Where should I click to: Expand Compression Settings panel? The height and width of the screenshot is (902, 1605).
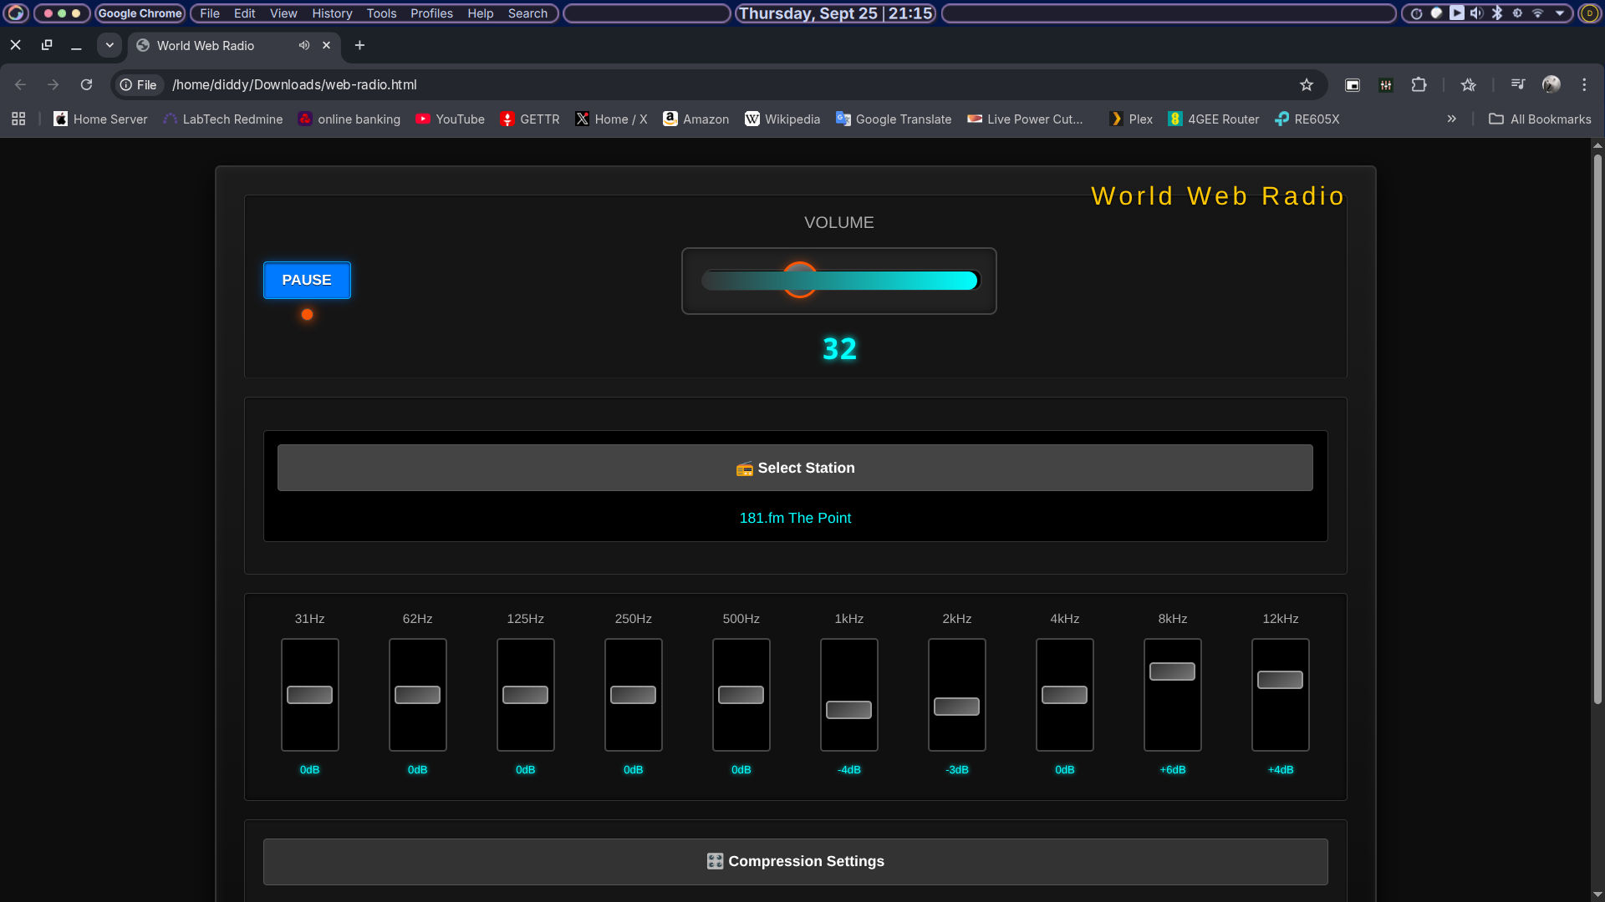point(795,861)
